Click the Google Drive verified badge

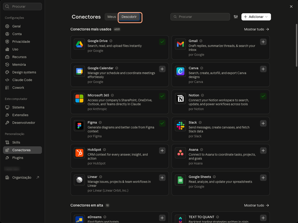(111, 41)
